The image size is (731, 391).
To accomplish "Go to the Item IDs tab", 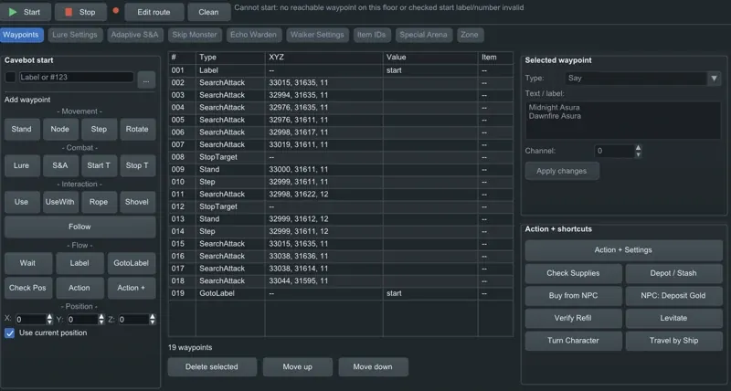I will 372,35.
